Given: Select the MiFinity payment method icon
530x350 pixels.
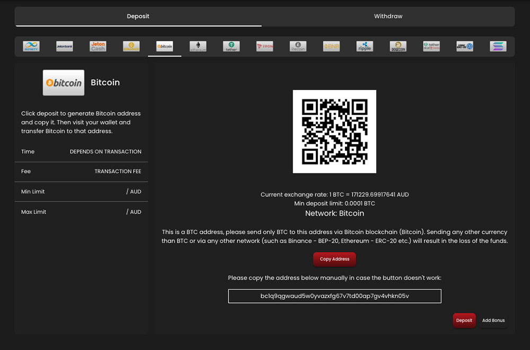Looking at the screenshot, I should click(31, 46).
